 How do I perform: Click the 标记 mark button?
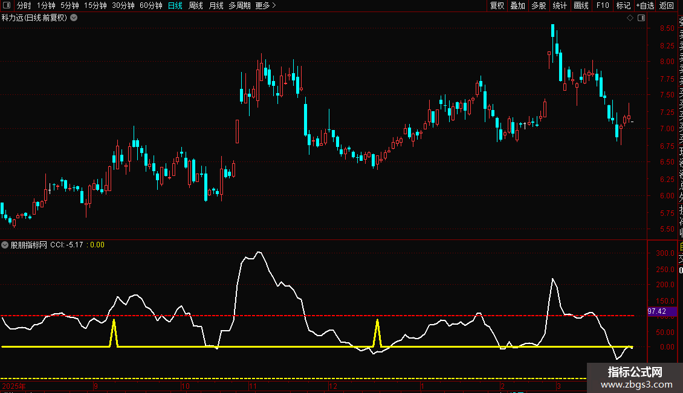point(623,5)
